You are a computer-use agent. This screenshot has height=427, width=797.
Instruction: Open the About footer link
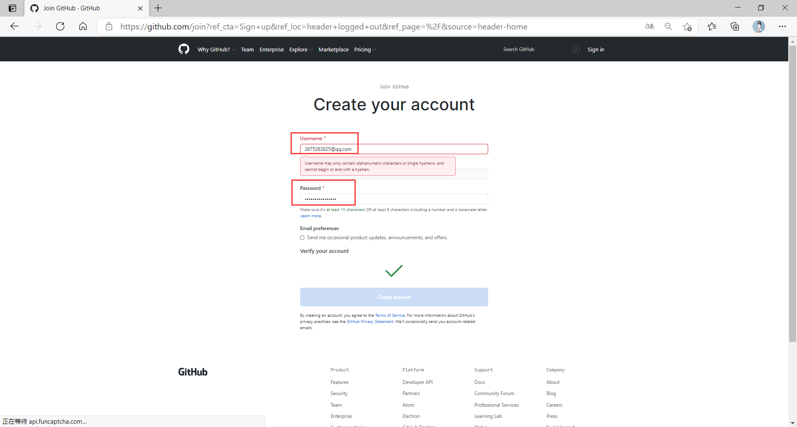point(553,382)
